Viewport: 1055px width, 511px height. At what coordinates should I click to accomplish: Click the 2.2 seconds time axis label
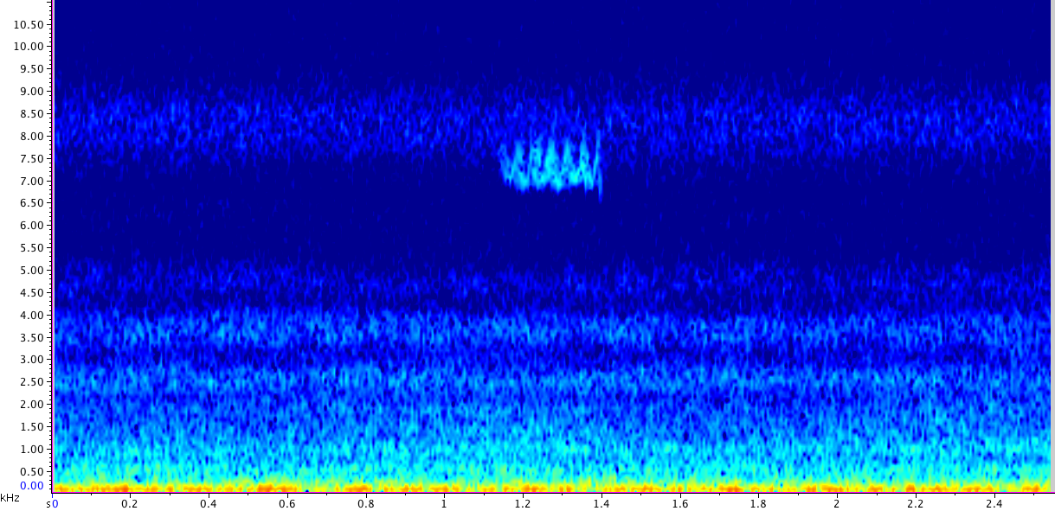pos(916,503)
